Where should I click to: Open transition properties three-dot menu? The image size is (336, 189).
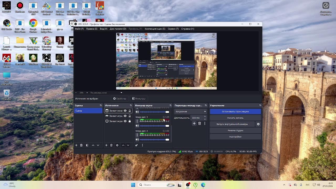pos(205,123)
